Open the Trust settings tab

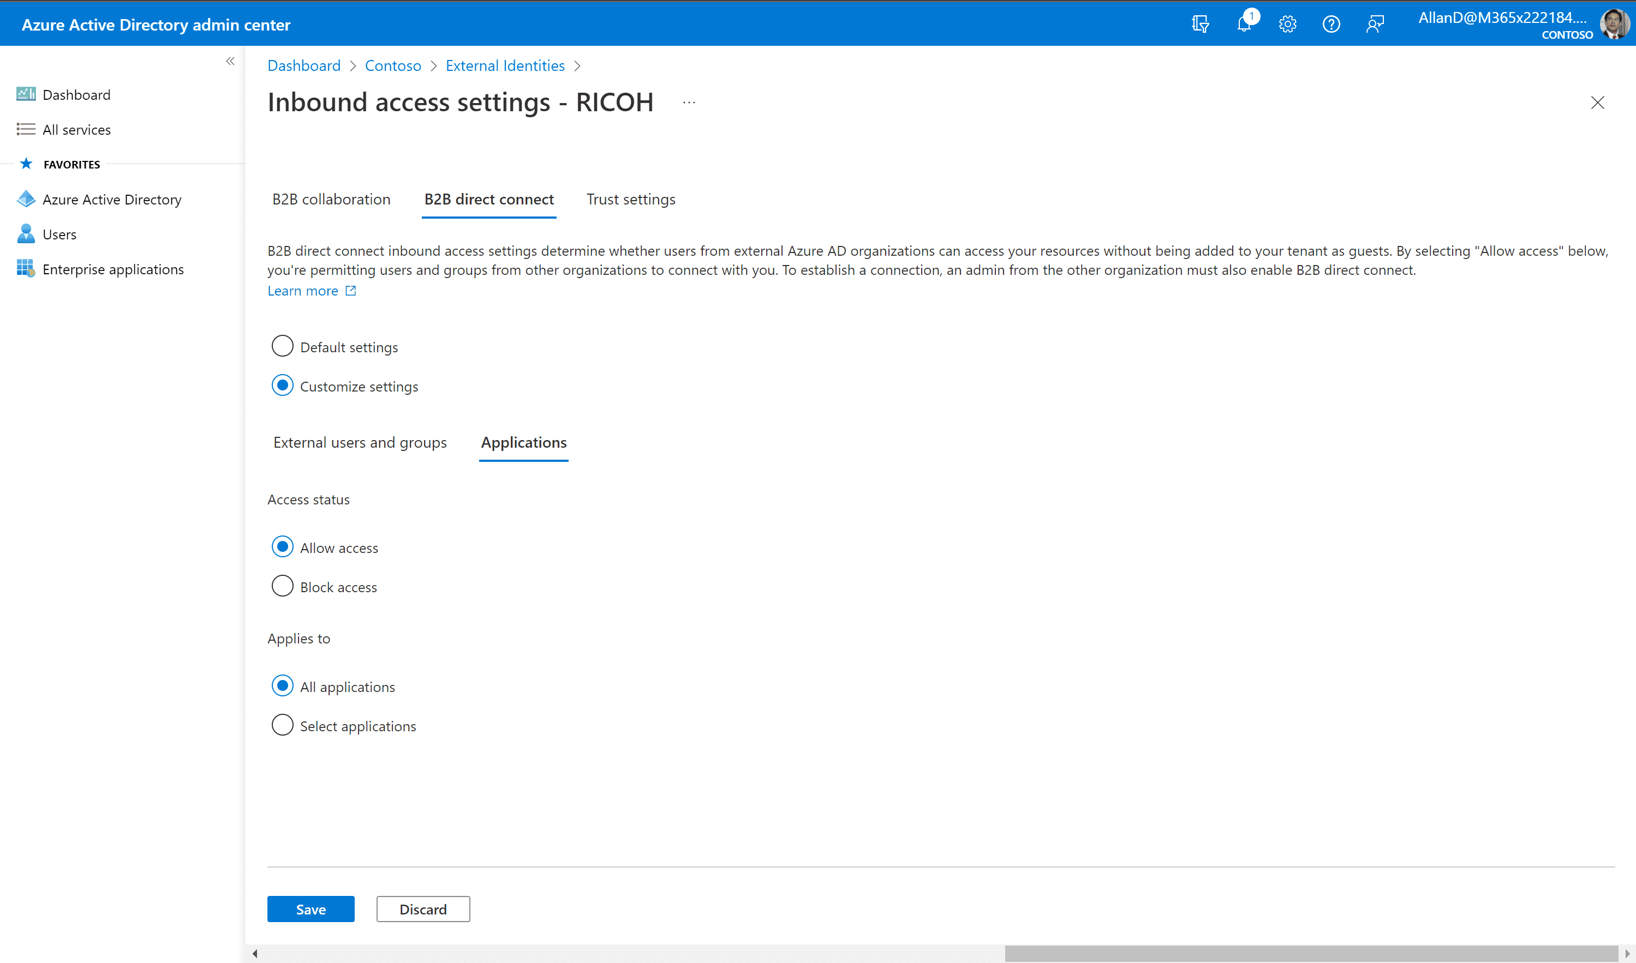click(631, 199)
